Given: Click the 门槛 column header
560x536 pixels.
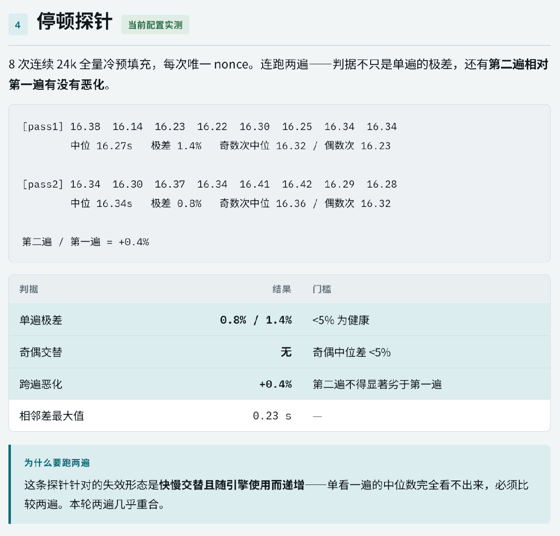Looking at the screenshot, I should pyautogui.click(x=322, y=289).
